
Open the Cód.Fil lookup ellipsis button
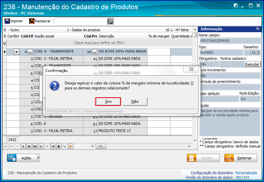[30, 52]
